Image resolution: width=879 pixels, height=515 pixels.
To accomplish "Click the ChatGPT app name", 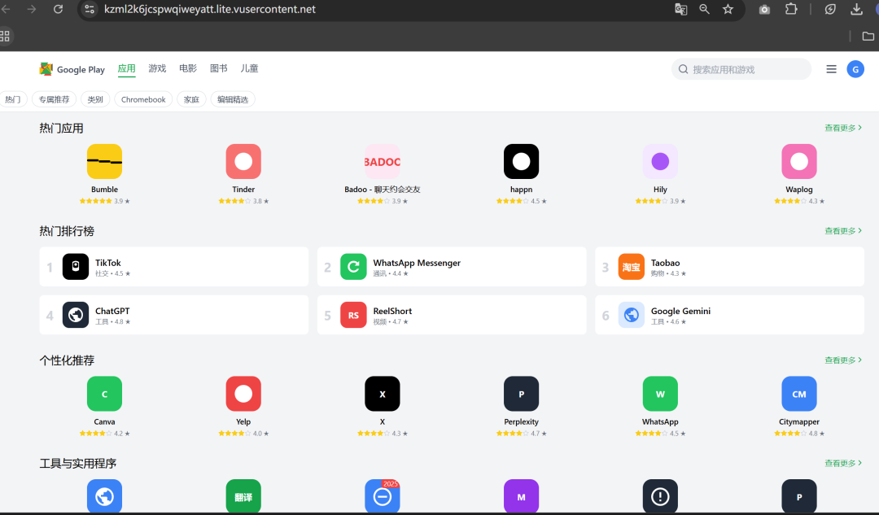I will pyautogui.click(x=112, y=311).
